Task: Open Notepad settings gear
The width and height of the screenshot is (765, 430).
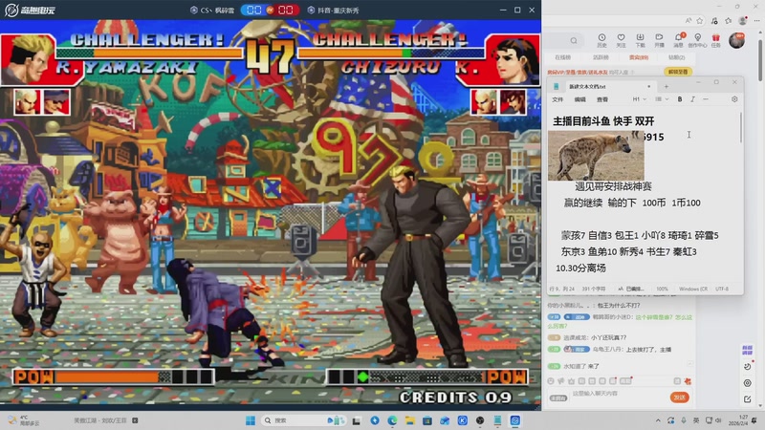Action: (x=734, y=99)
